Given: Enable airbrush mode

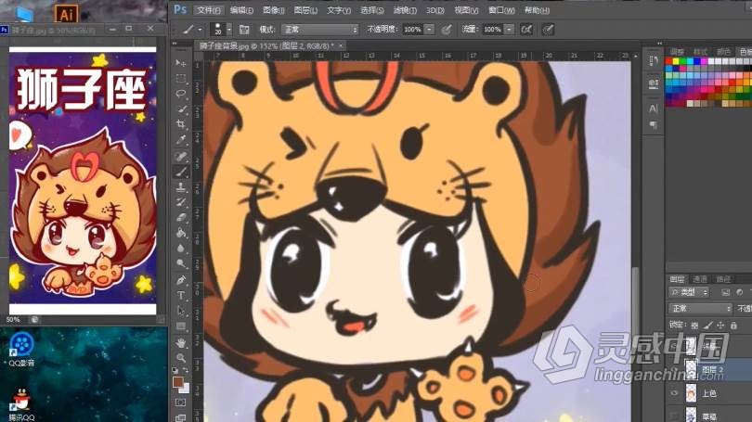Looking at the screenshot, I should (x=526, y=30).
